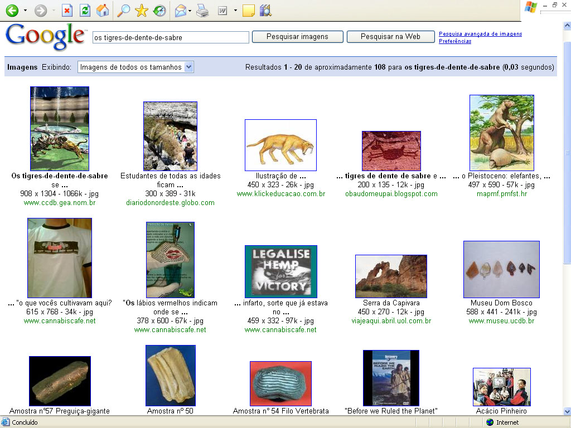Click the Print icon in toolbar
Image resolution: width=571 pixels, height=428 pixels.
point(203,11)
